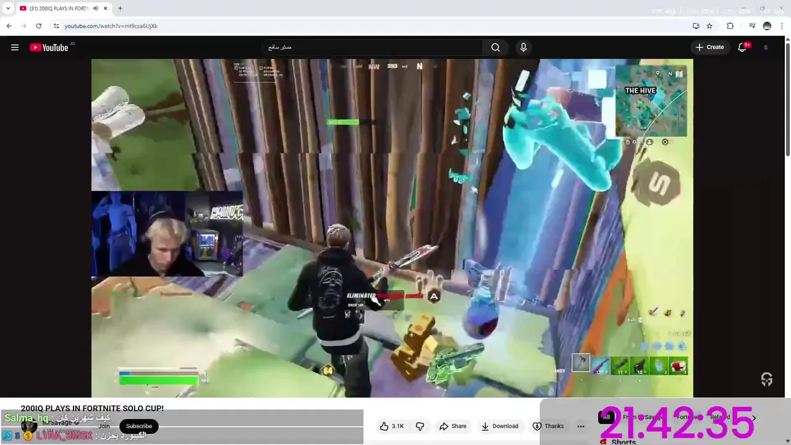The height and width of the screenshot is (445, 791).
Task: Click the Join button
Action: pyautogui.click(x=104, y=426)
